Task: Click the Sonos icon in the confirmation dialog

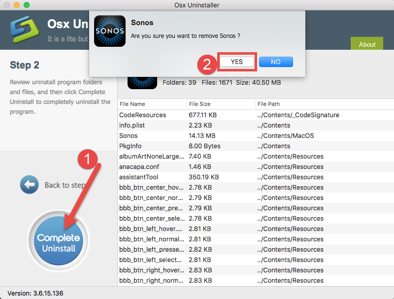Action: pyautogui.click(x=109, y=32)
